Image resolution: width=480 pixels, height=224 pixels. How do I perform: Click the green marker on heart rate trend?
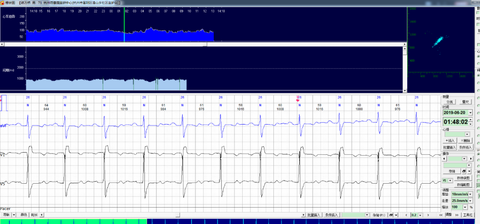(124, 30)
